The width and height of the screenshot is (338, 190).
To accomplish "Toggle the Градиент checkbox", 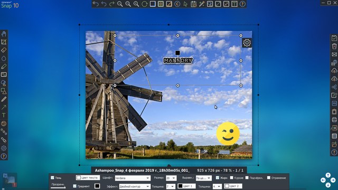I will click(x=74, y=186).
